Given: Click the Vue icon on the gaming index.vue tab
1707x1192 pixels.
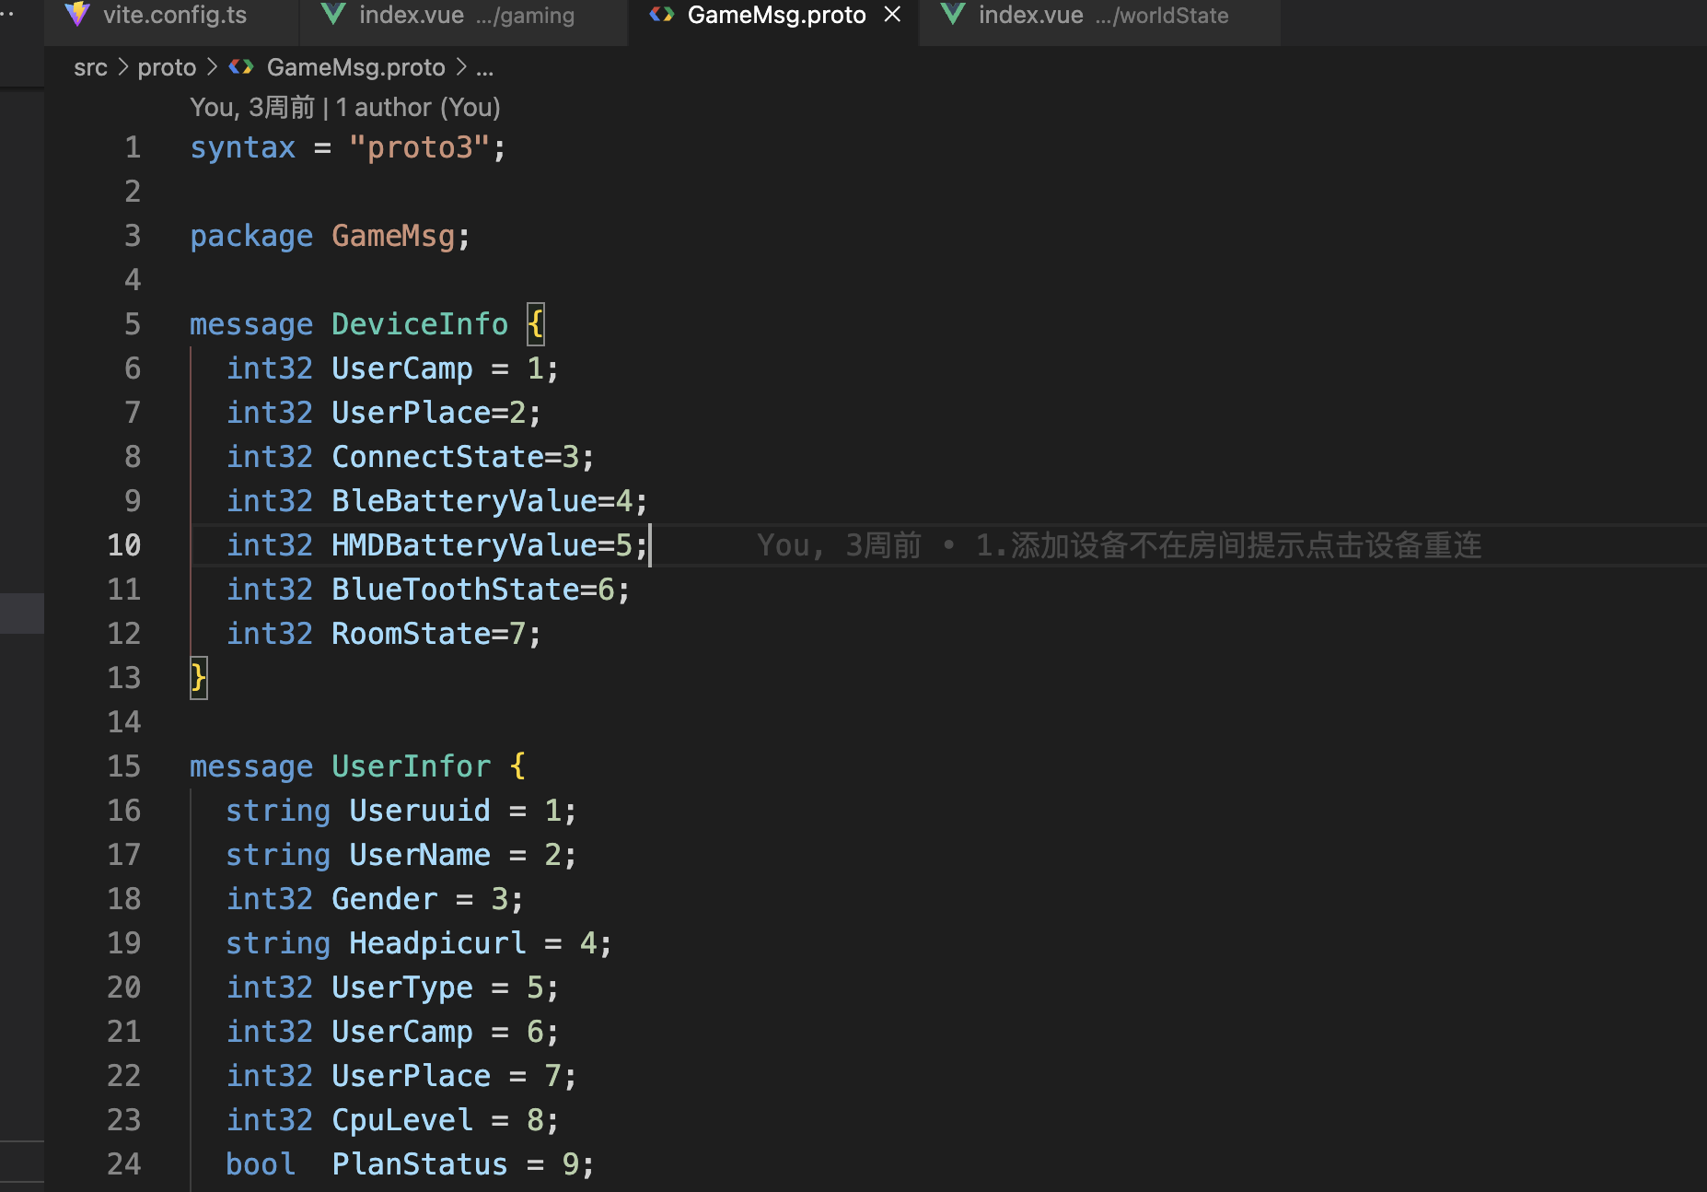Looking at the screenshot, I should (x=333, y=15).
